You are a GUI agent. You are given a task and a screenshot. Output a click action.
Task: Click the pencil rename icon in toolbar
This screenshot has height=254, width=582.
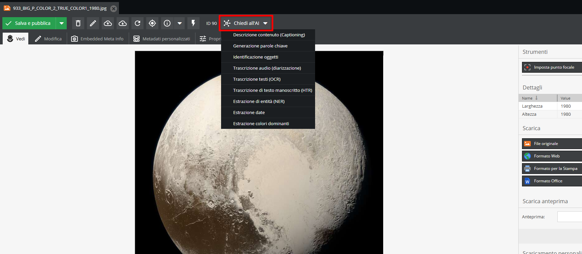(93, 23)
